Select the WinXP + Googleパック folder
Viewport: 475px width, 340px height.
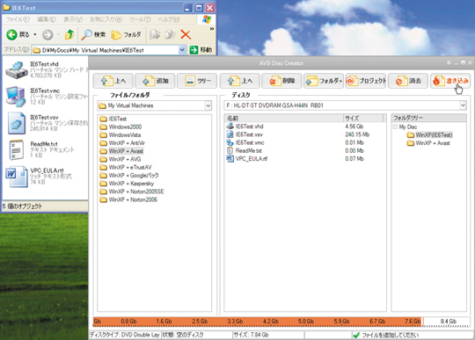(129, 175)
